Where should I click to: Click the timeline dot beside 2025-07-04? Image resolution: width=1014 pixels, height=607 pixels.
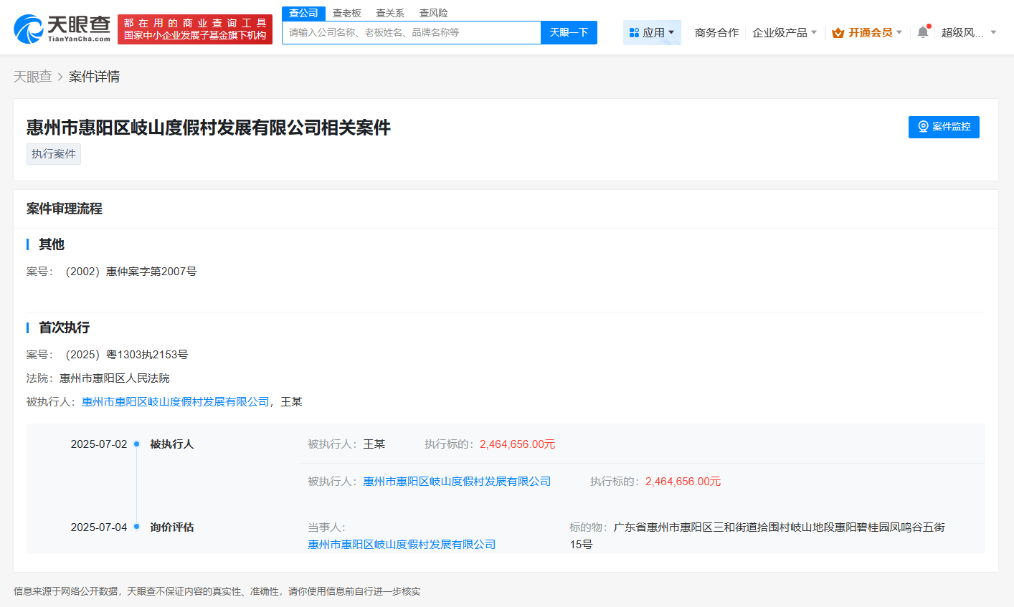[136, 527]
